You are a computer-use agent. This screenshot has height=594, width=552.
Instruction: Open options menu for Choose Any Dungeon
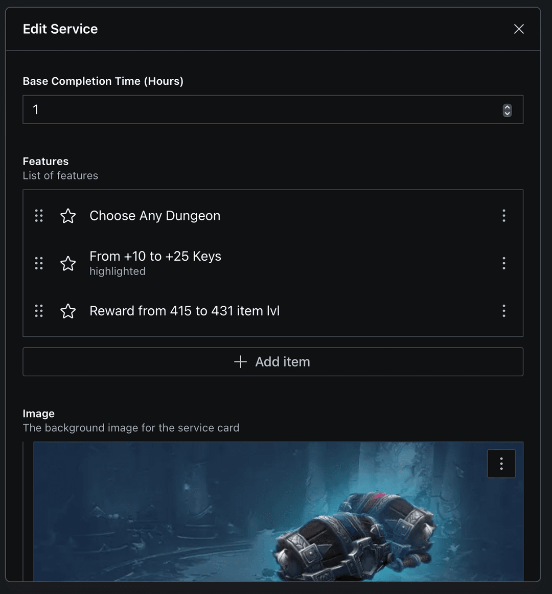(503, 216)
